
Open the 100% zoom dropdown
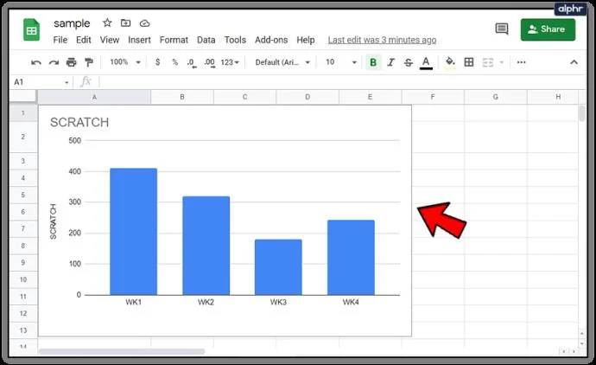point(125,62)
